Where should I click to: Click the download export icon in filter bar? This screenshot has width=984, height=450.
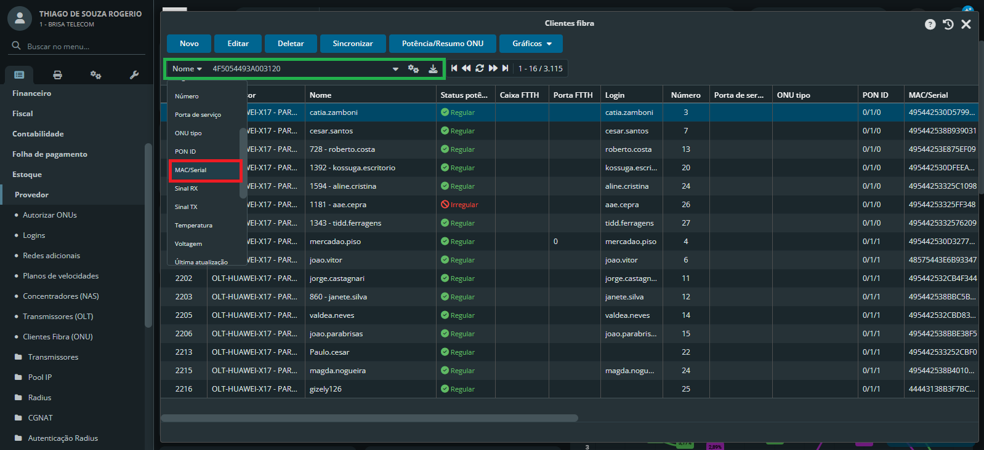pos(433,69)
